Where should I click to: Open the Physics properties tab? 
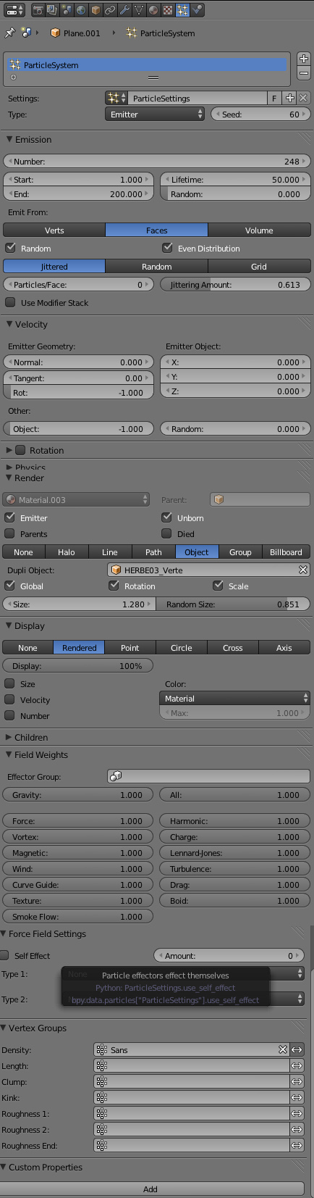pyautogui.click(x=197, y=10)
